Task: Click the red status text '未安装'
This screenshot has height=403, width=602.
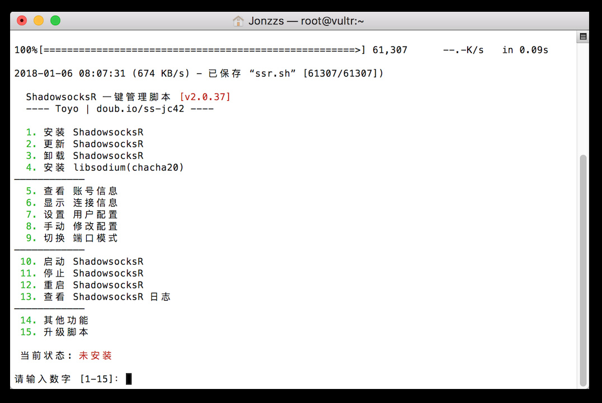Action: (95, 356)
